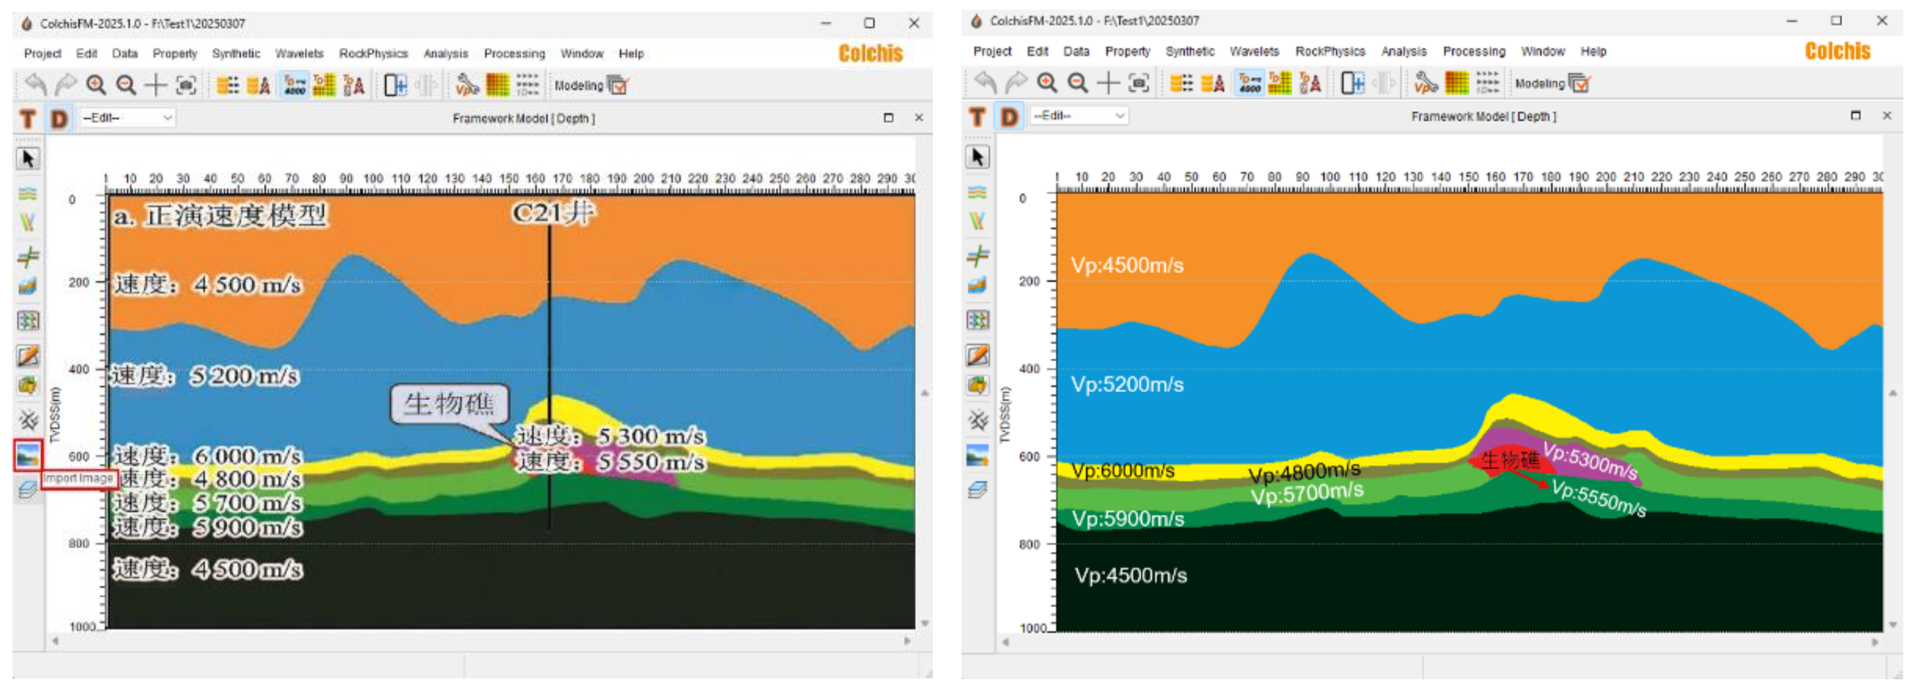This screenshot has width=1917, height=688.
Task: Open Synthetic menu in left window
Action: coord(236,54)
